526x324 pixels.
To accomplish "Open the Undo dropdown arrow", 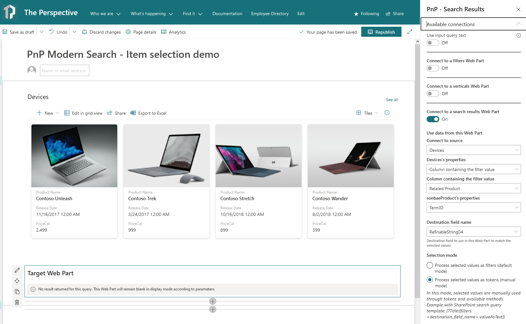I will point(75,32).
